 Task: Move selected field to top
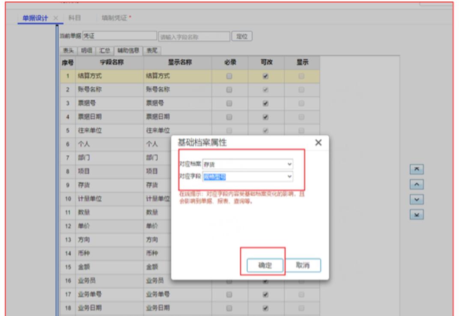click(416, 169)
